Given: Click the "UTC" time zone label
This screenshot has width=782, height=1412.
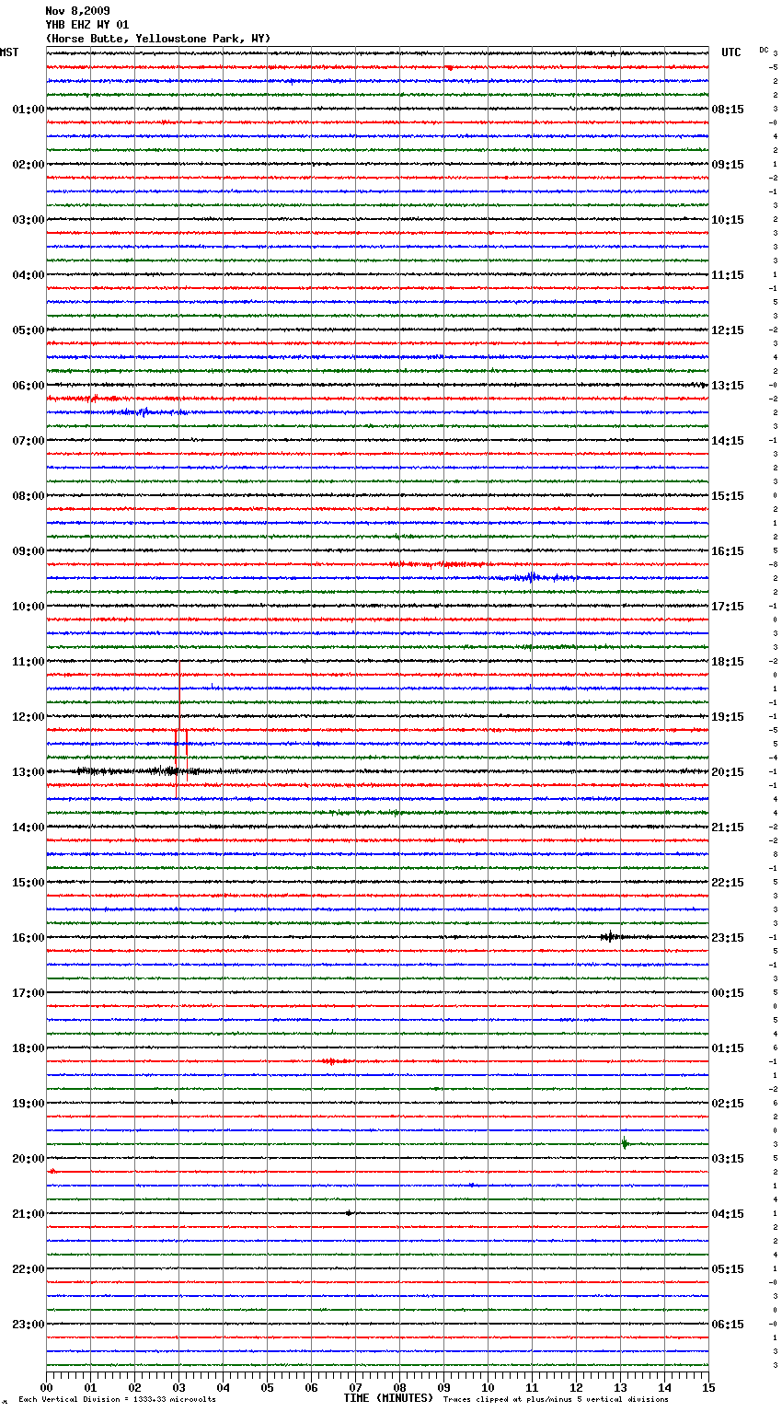Looking at the screenshot, I should (731, 52).
